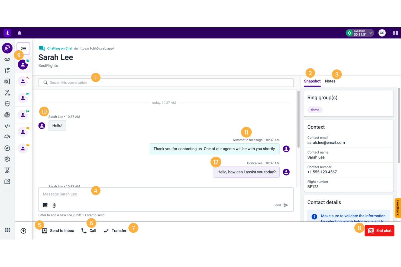Image resolution: width=401 pixels, height=267 pixels.
Task: Select the conversation with green chat badge
Action: click(x=23, y=115)
